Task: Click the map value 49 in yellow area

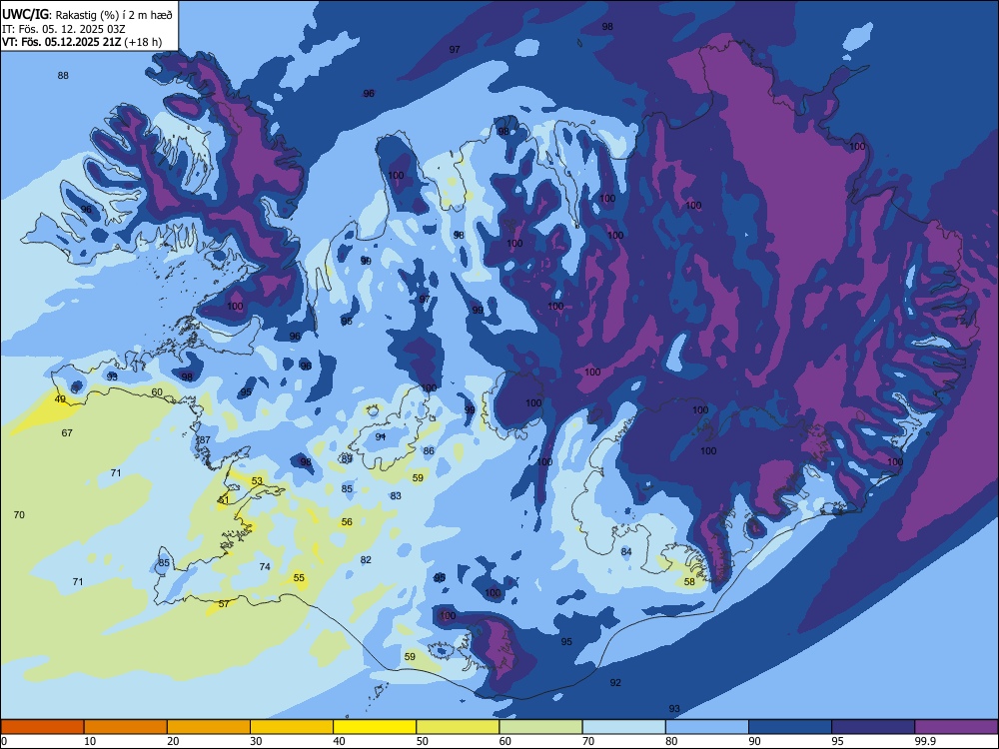Action: tap(60, 399)
